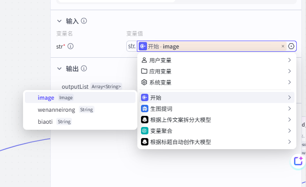
Task: Click the 生图提词 node icon
Action: pyautogui.click(x=144, y=109)
